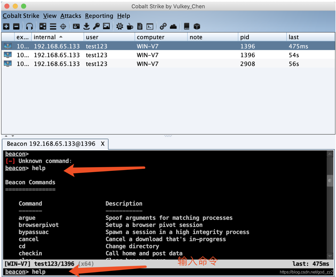Image resolution: width=336 pixels, height=277 pixels.
Task: Click the 'Change directory' description text
Action: click(132, 246)
